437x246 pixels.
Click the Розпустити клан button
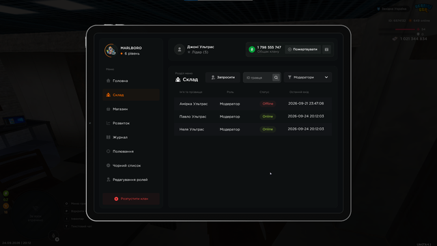coord(131,199)
